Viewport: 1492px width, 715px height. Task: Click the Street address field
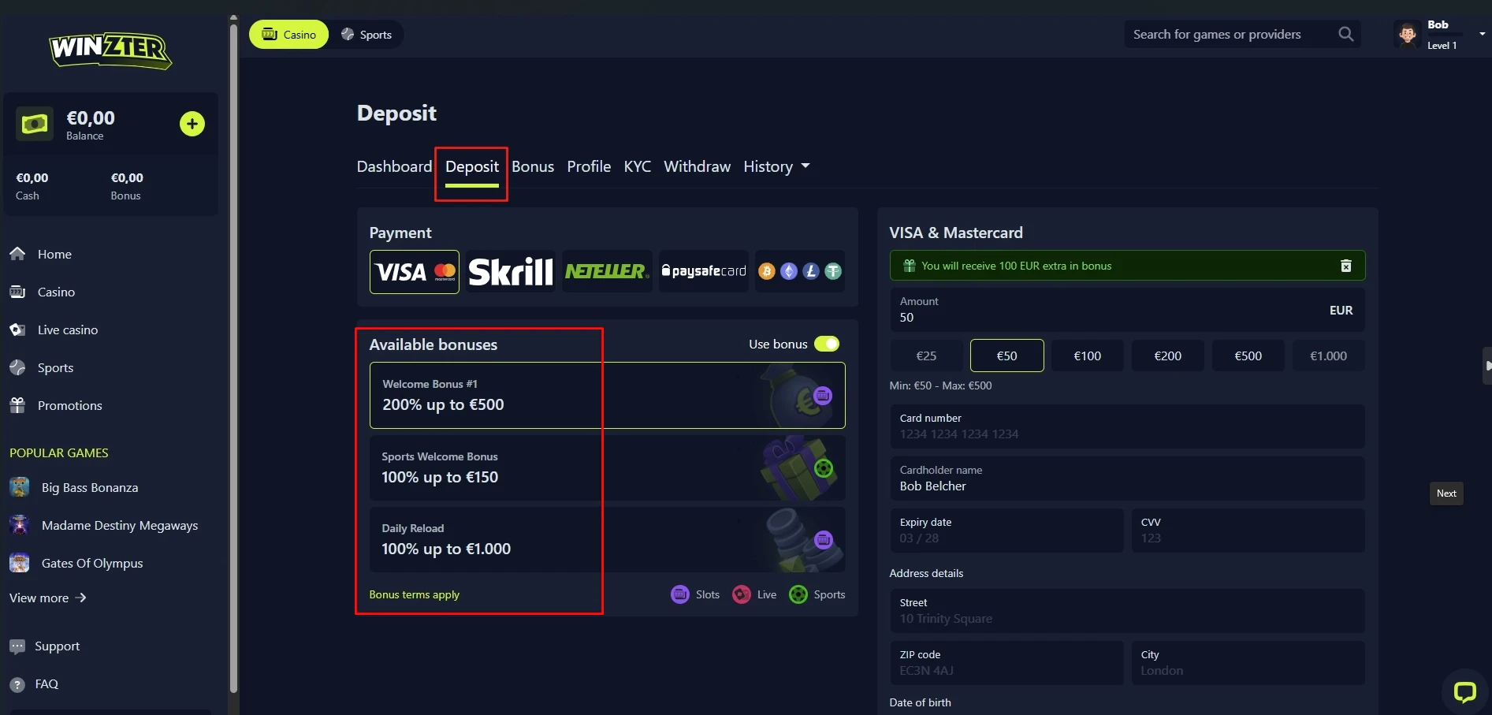point(1127,611)
